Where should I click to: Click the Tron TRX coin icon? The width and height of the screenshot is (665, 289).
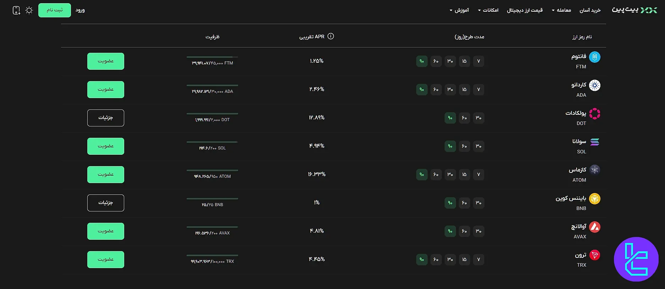595,255
